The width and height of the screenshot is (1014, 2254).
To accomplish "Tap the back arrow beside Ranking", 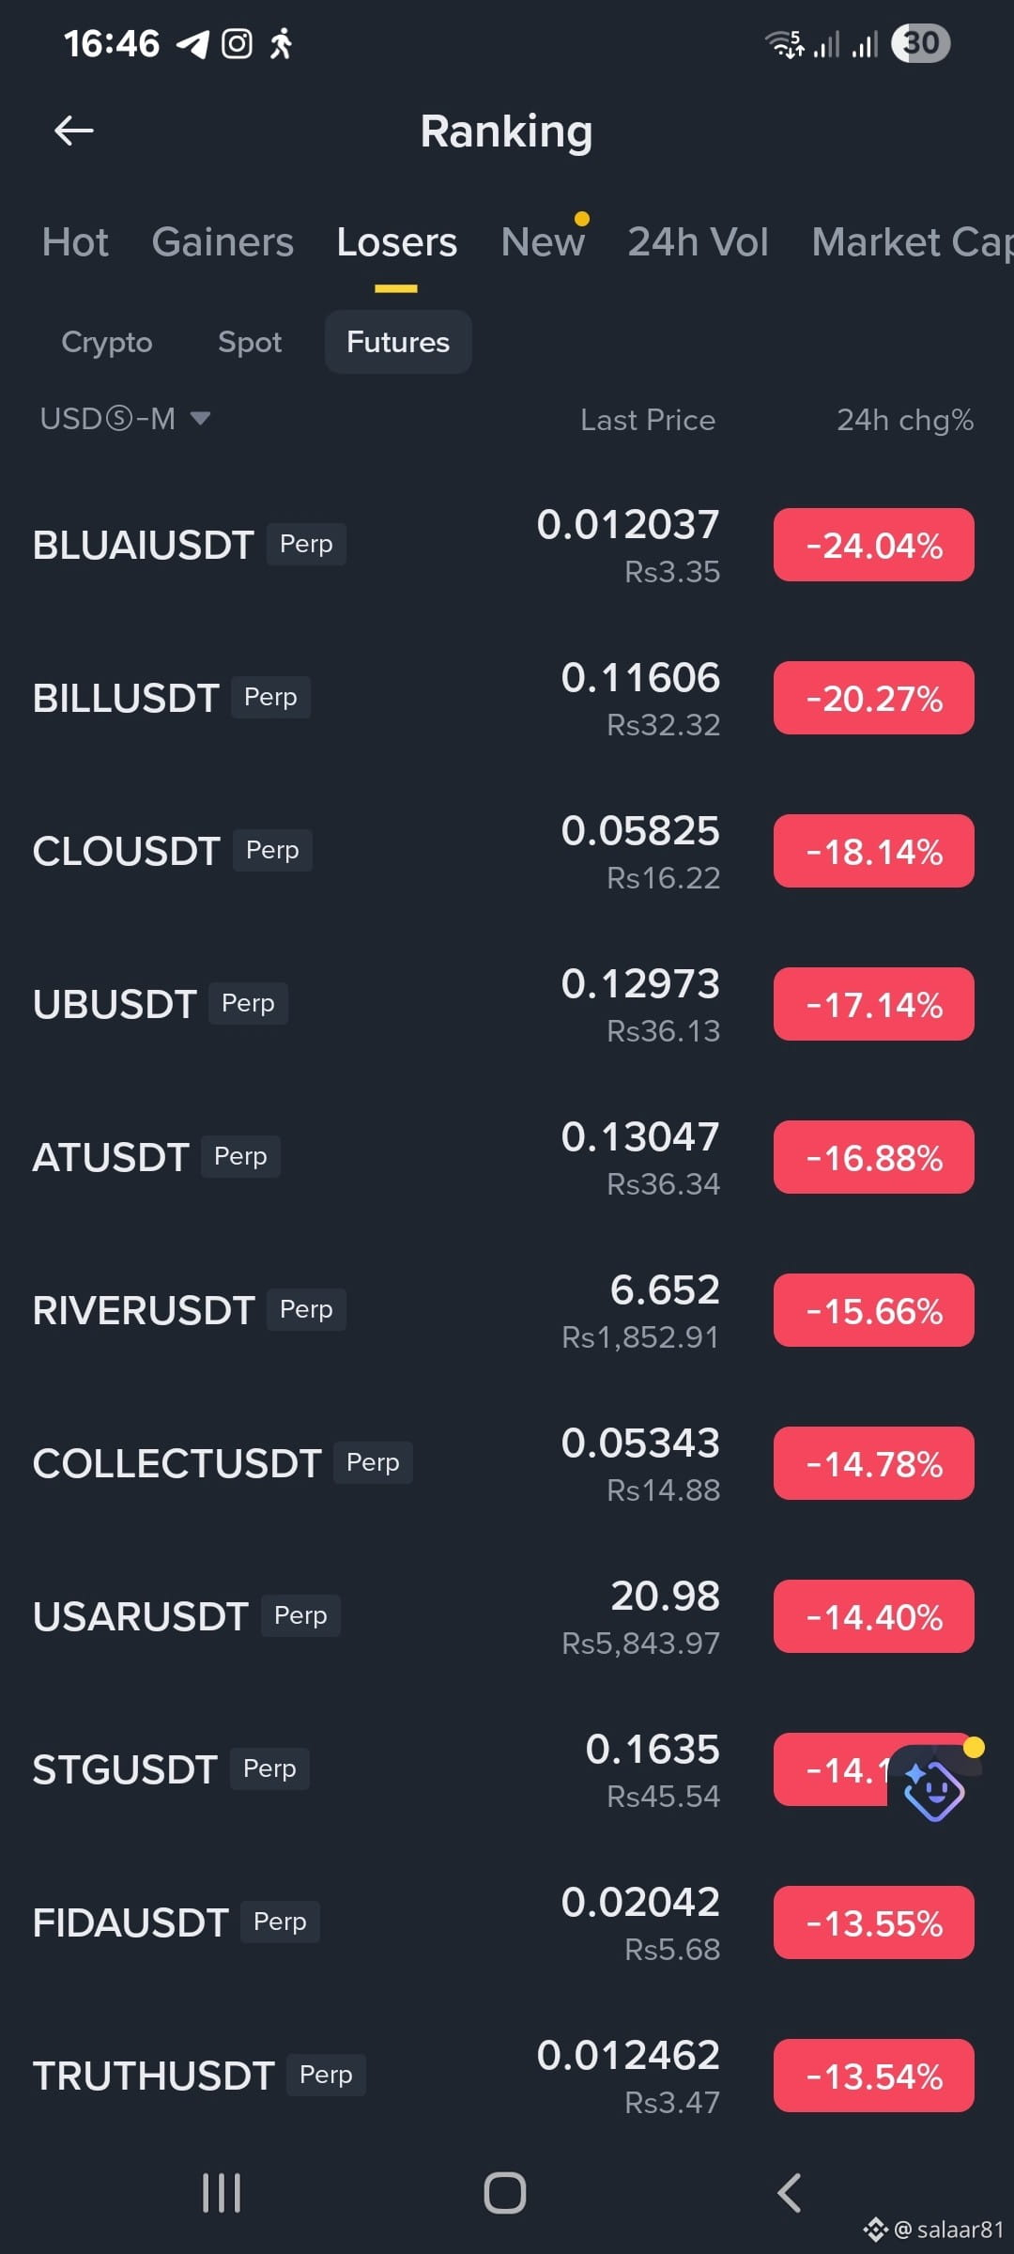I will pos(73,131).
